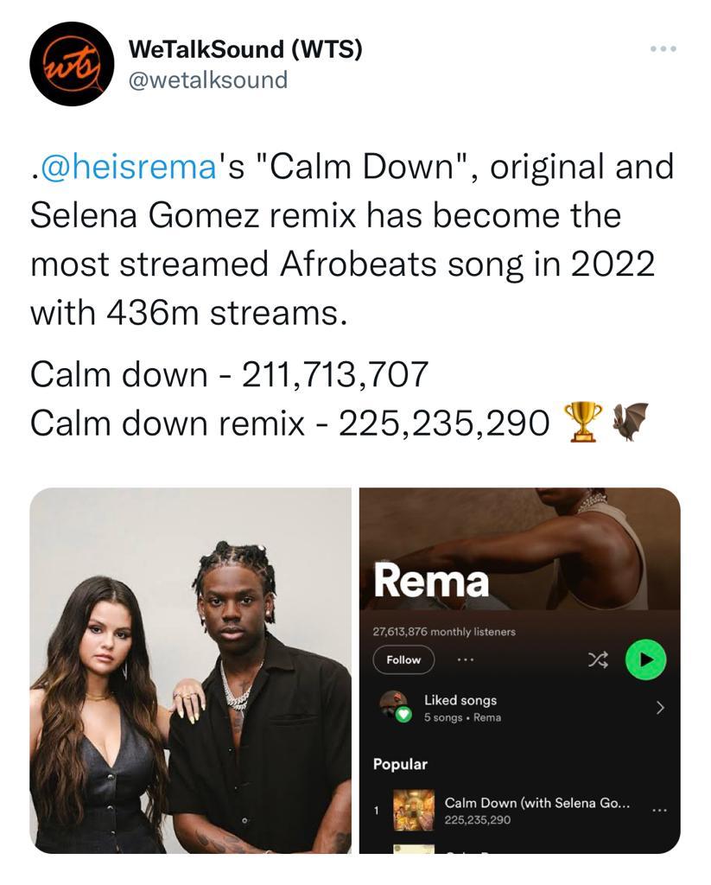The width and height of the screenshot is (711, 885).
Task: Click the Popular section heading
Action: point(400,764)
